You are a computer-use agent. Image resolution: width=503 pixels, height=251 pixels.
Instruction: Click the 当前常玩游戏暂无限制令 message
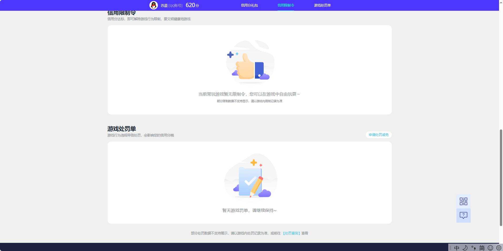(249, 94)
